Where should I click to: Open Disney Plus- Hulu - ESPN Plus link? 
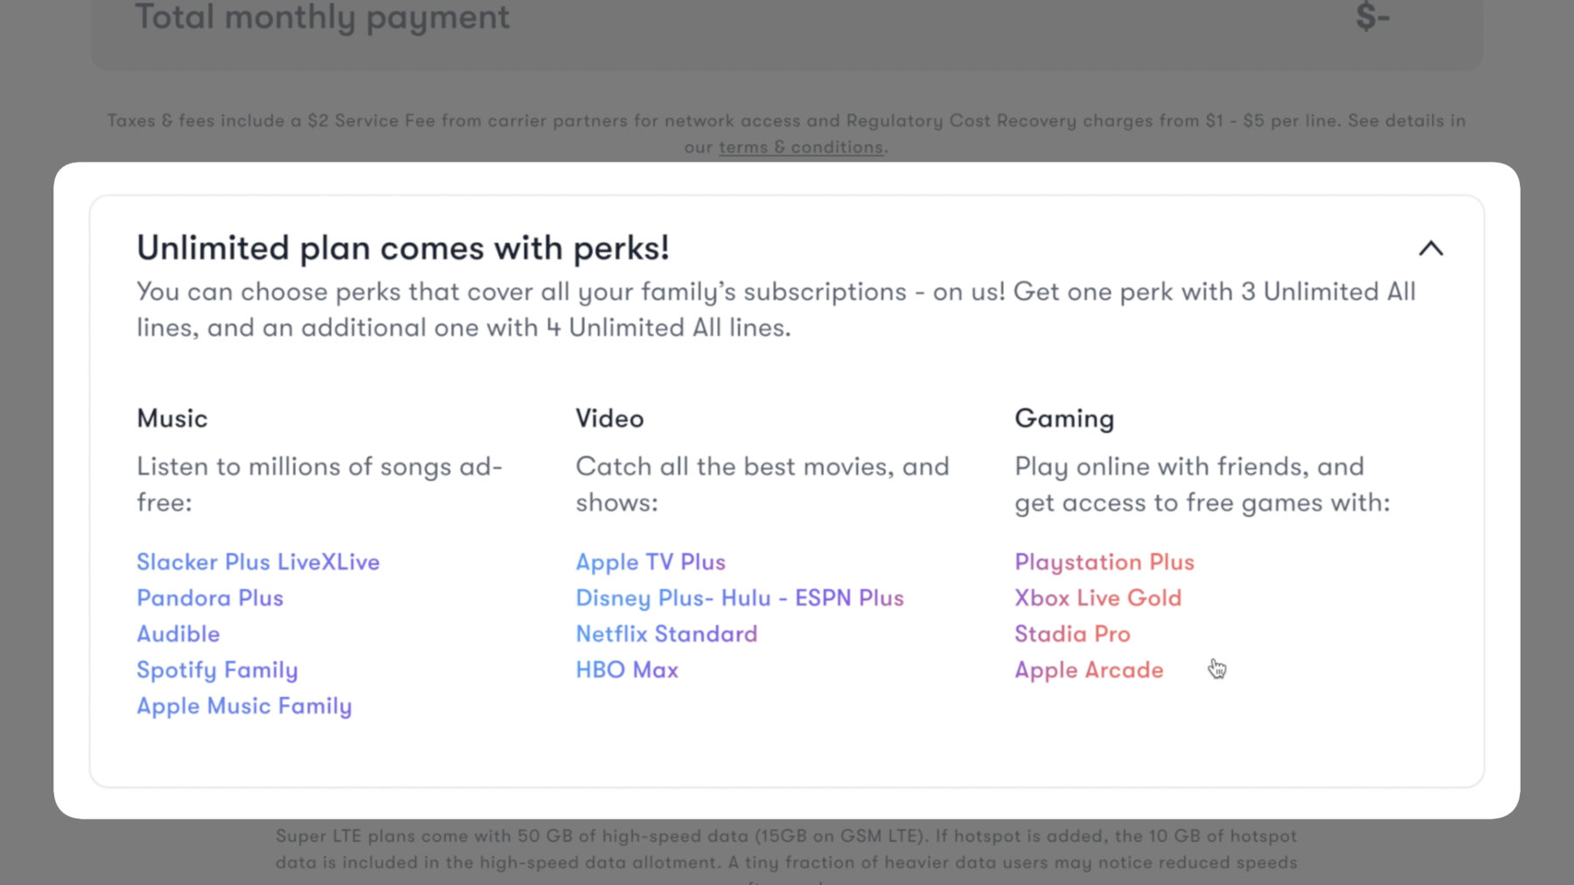coord(740,598)
